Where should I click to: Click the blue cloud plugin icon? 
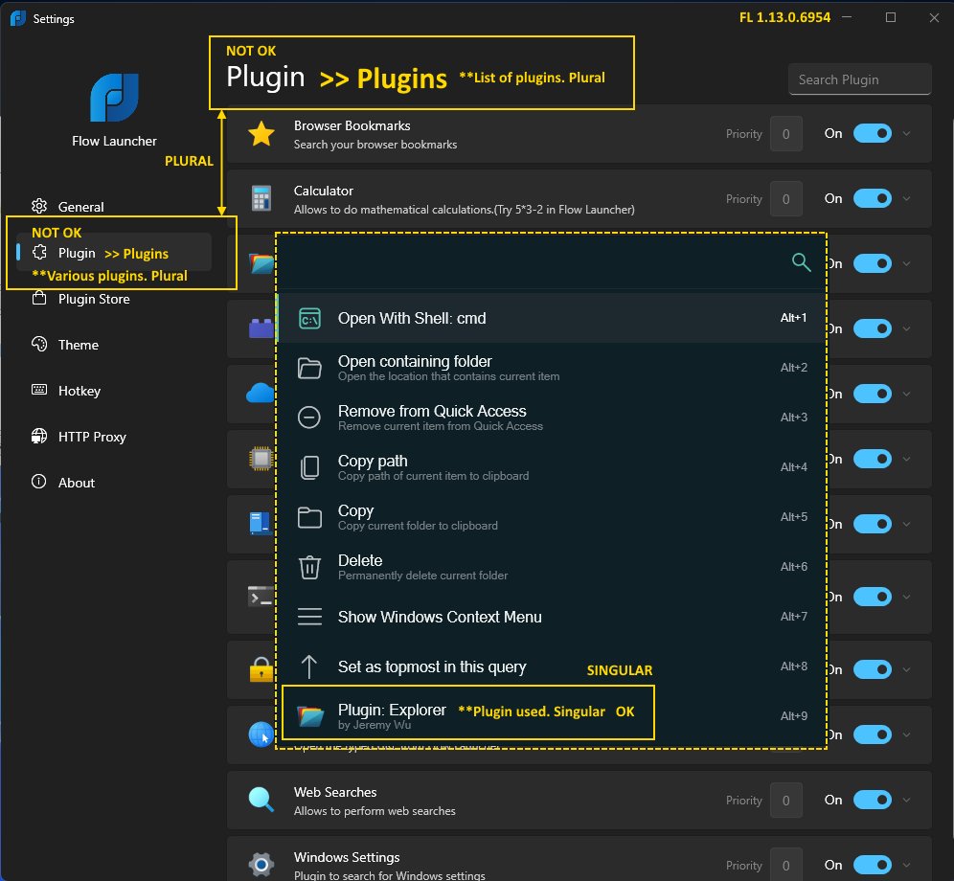[x=261, y=394]
